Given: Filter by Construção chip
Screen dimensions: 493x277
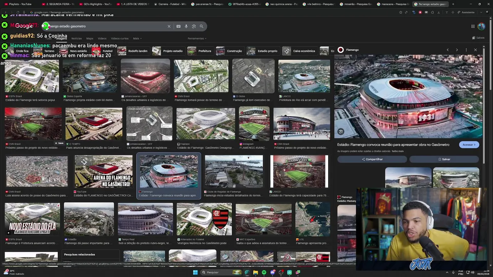Looking at the screenshot, I should coord(230,51).
